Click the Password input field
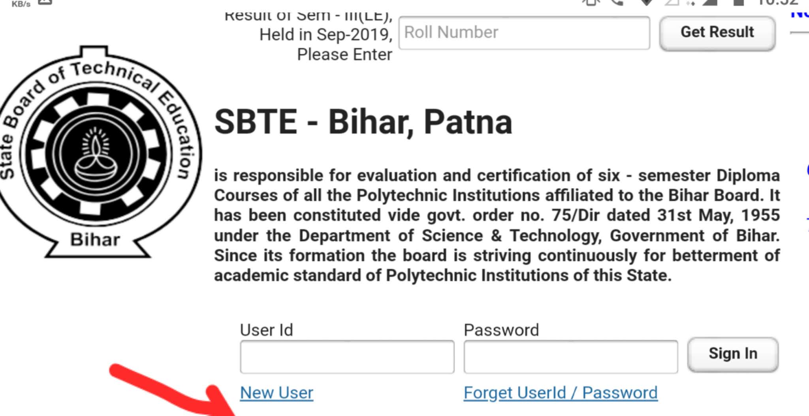 tap(570, 357)
